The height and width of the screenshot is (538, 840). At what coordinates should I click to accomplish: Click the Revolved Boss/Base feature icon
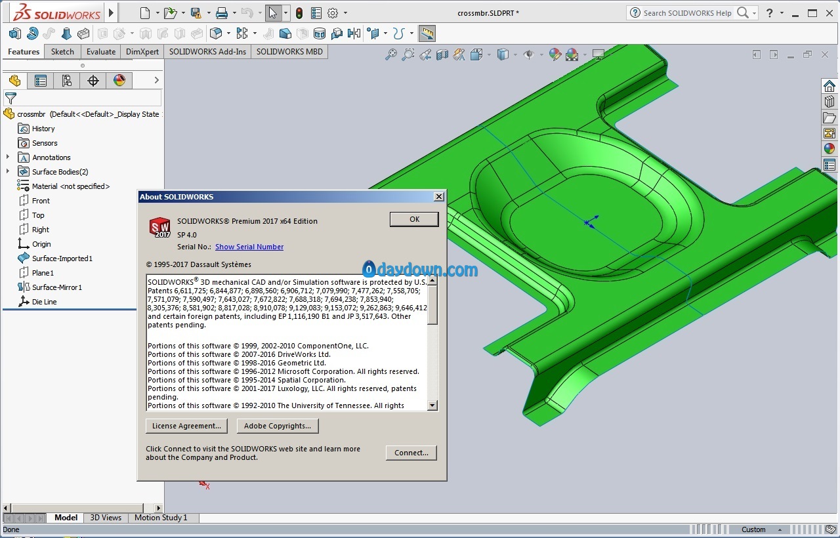(x=32, y=33)
